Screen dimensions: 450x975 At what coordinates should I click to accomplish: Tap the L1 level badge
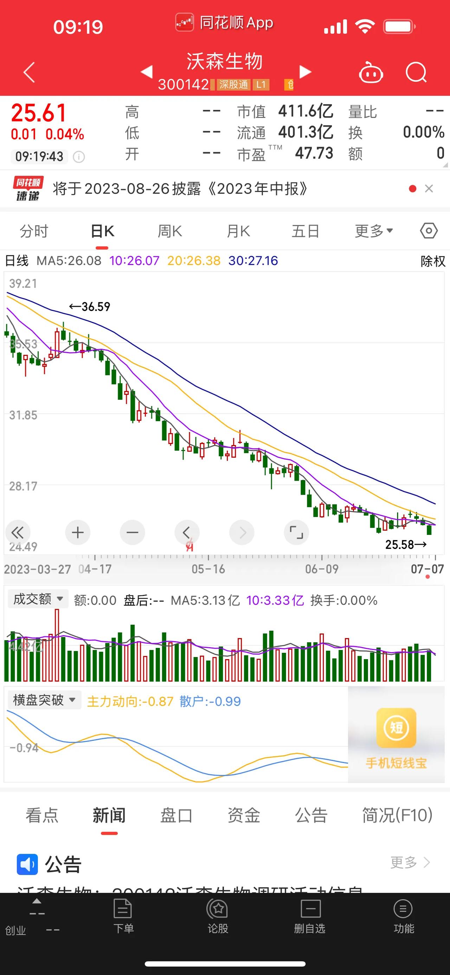[261, 85]
